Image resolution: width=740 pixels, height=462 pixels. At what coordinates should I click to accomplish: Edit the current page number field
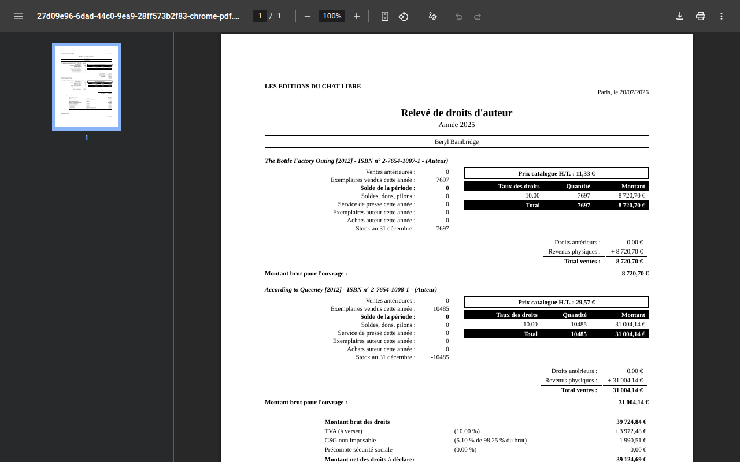(x=260, y=16)
